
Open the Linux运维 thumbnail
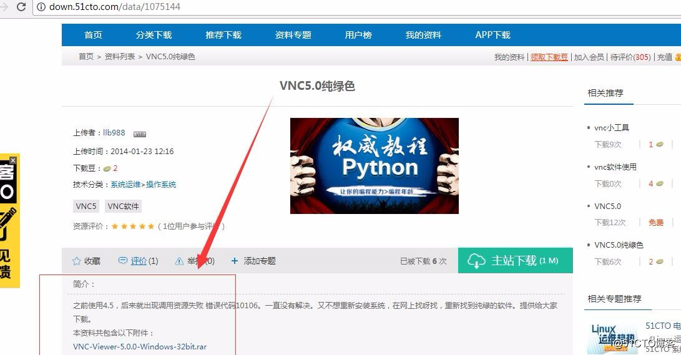pos(614,338)
